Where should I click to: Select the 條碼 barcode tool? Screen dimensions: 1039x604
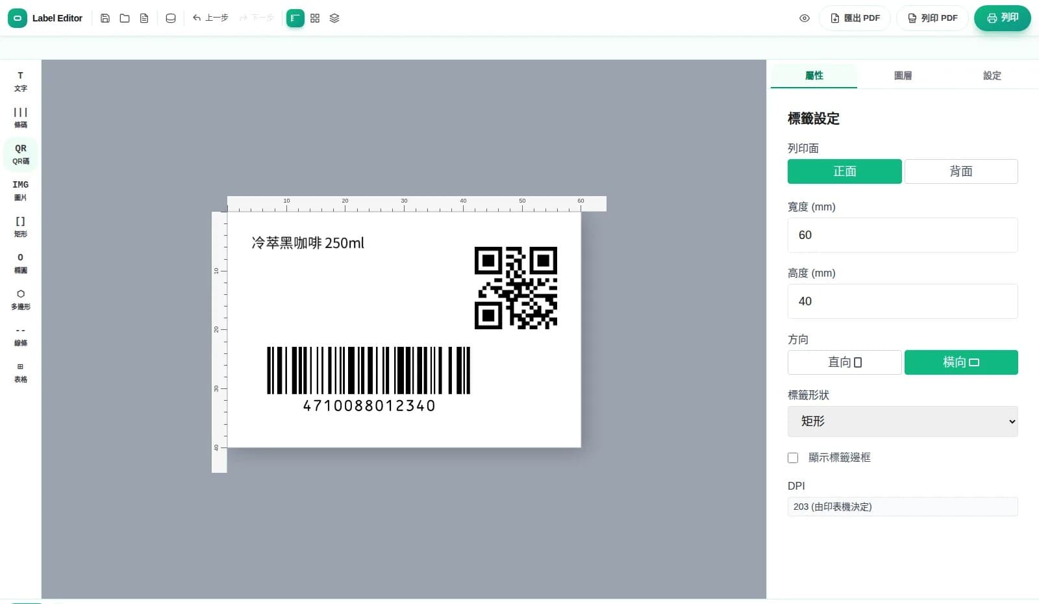coord(21,118)
